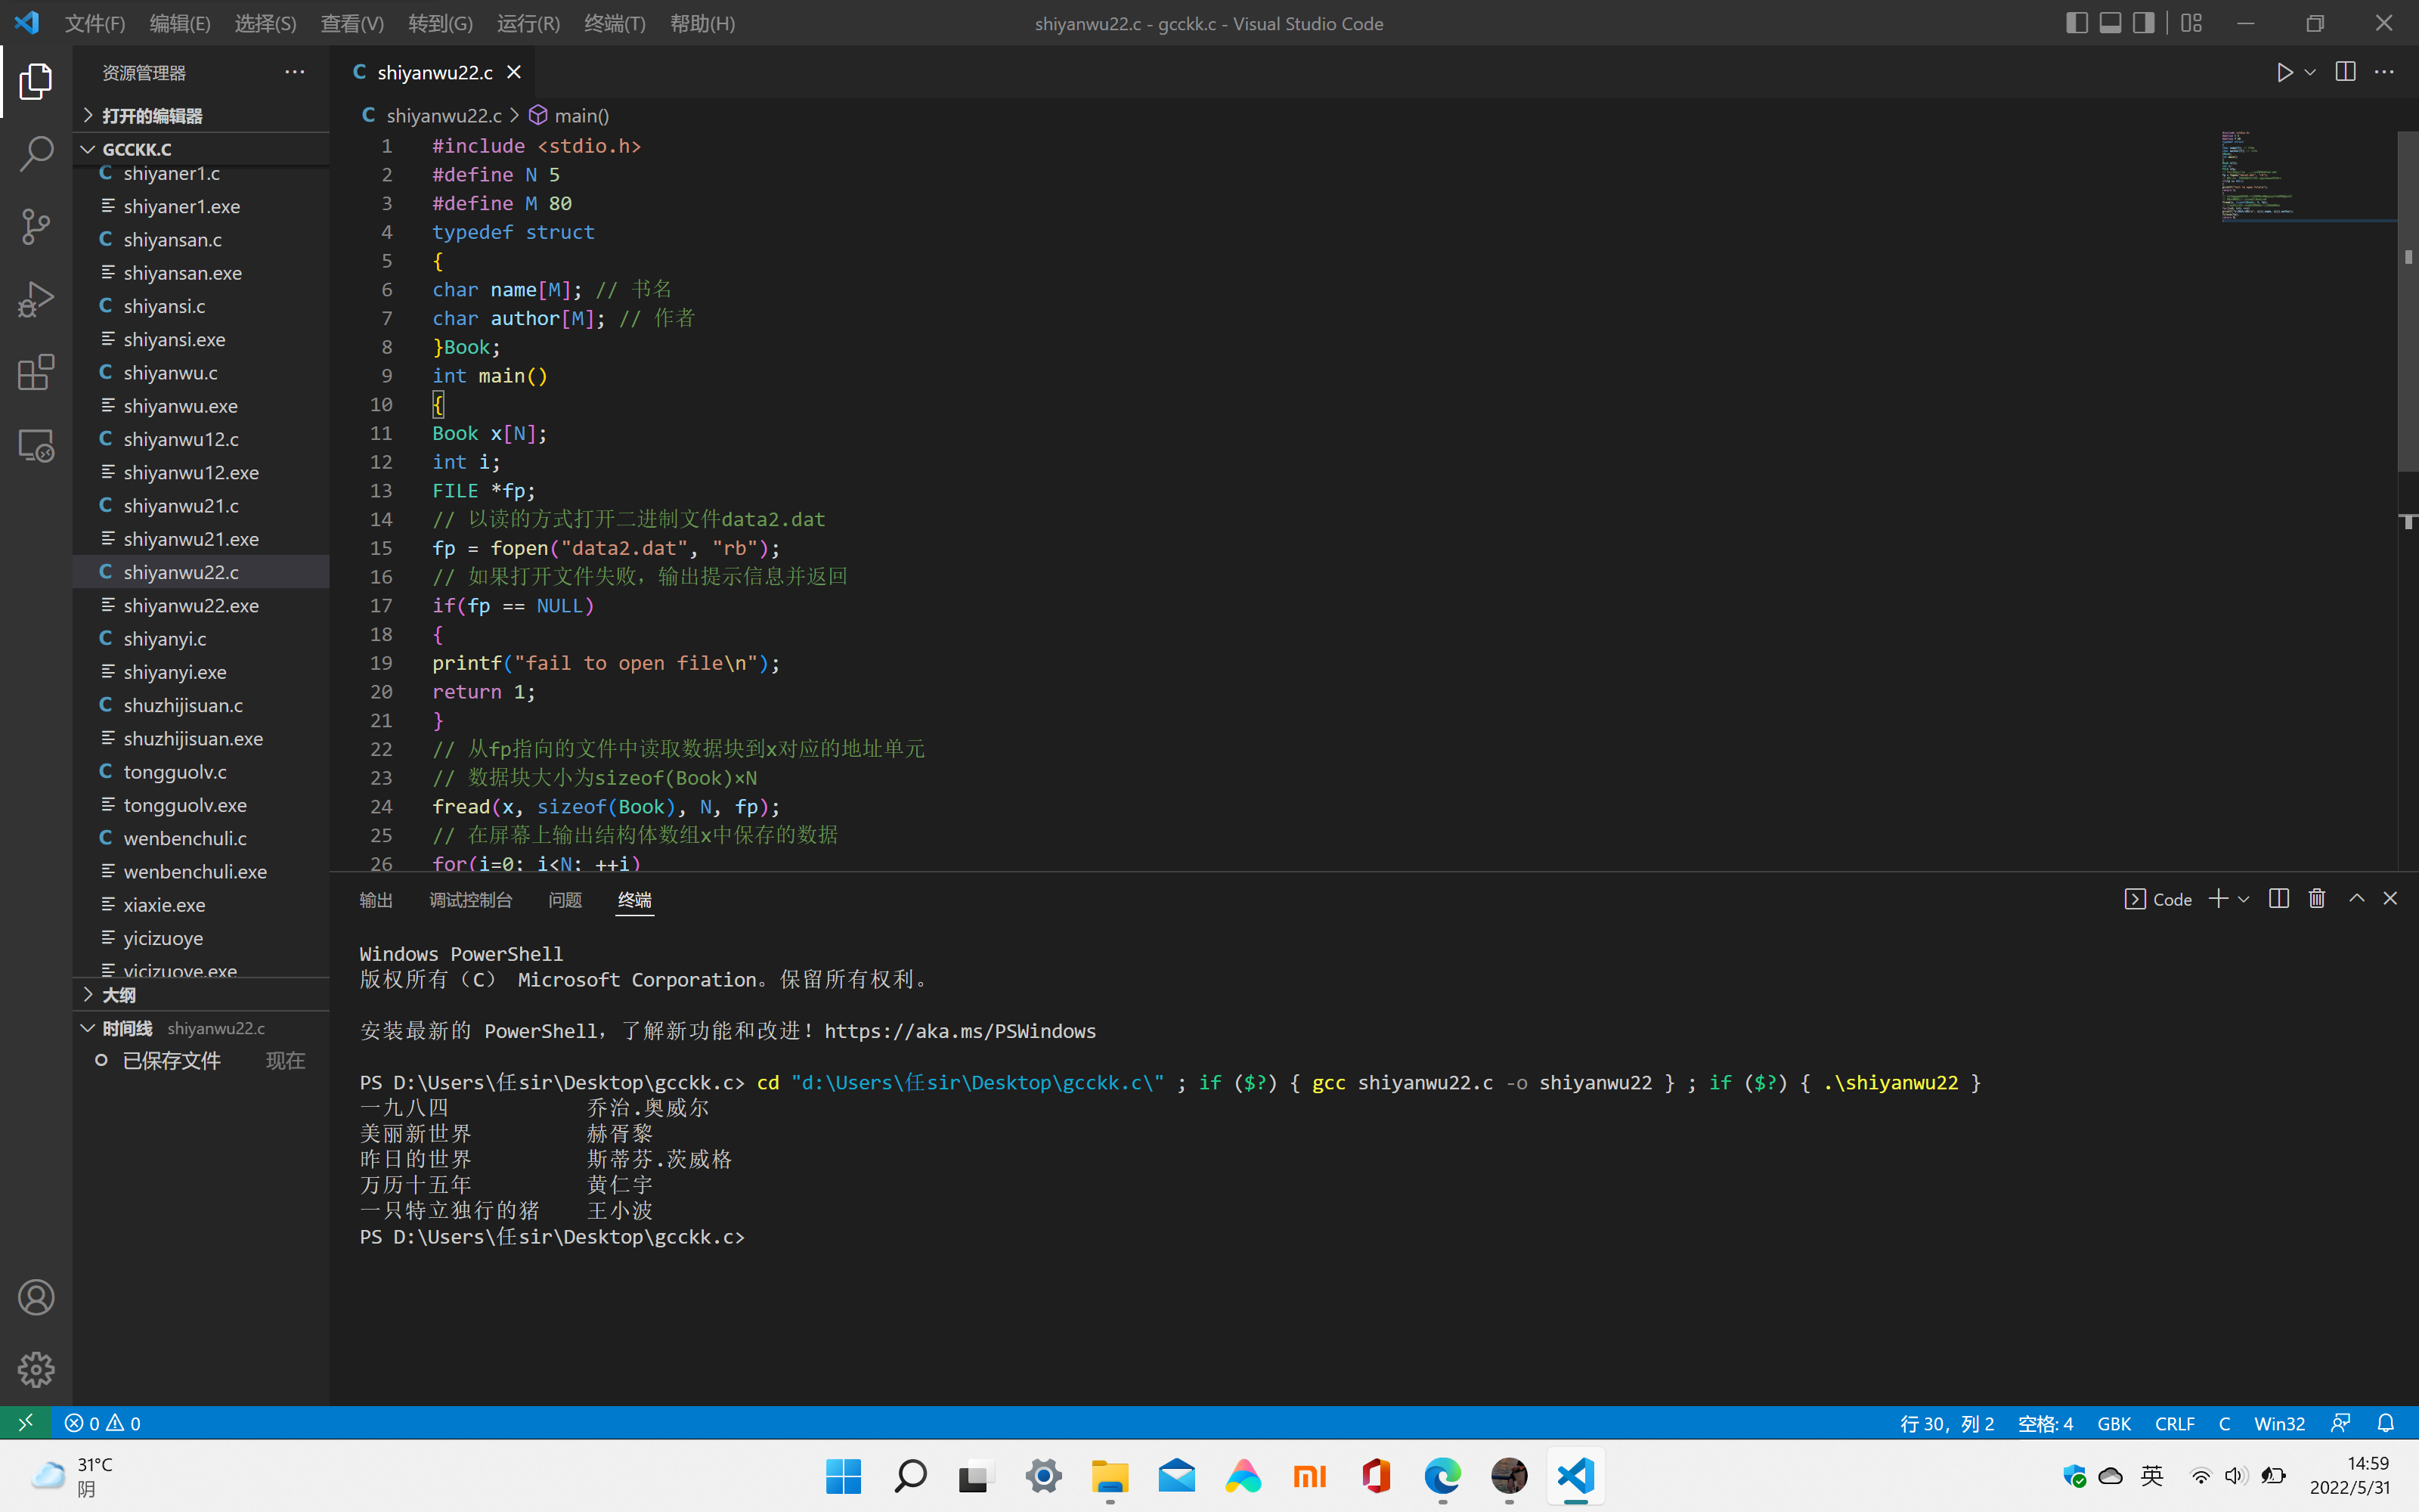Screen dimensions: 2419x1512
Task: Open the Run and Debug view
Action: [36, 300]
